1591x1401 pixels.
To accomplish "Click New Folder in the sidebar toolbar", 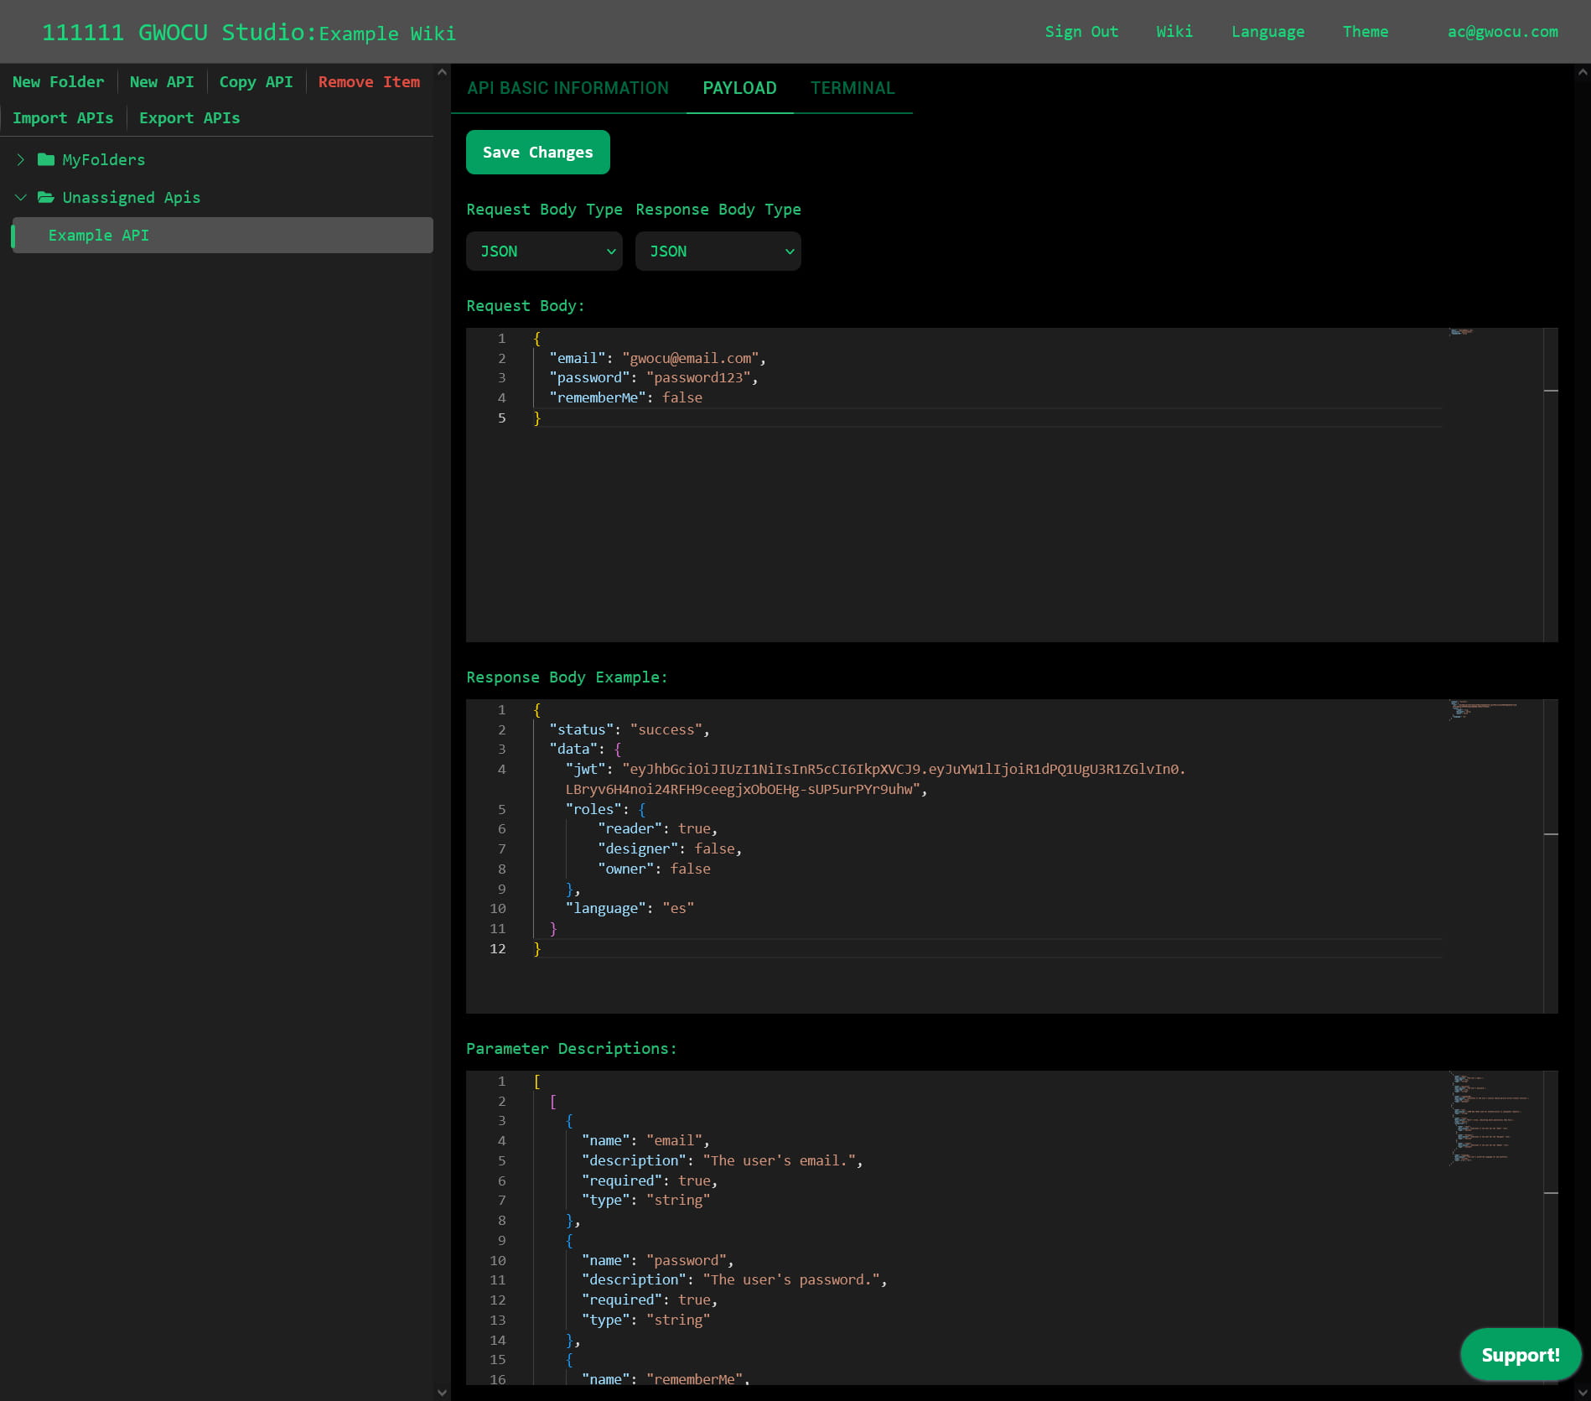I will [59, 82].
